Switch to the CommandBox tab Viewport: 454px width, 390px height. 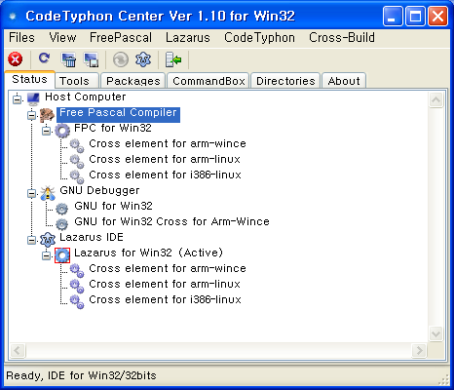(x=208, y=81)
